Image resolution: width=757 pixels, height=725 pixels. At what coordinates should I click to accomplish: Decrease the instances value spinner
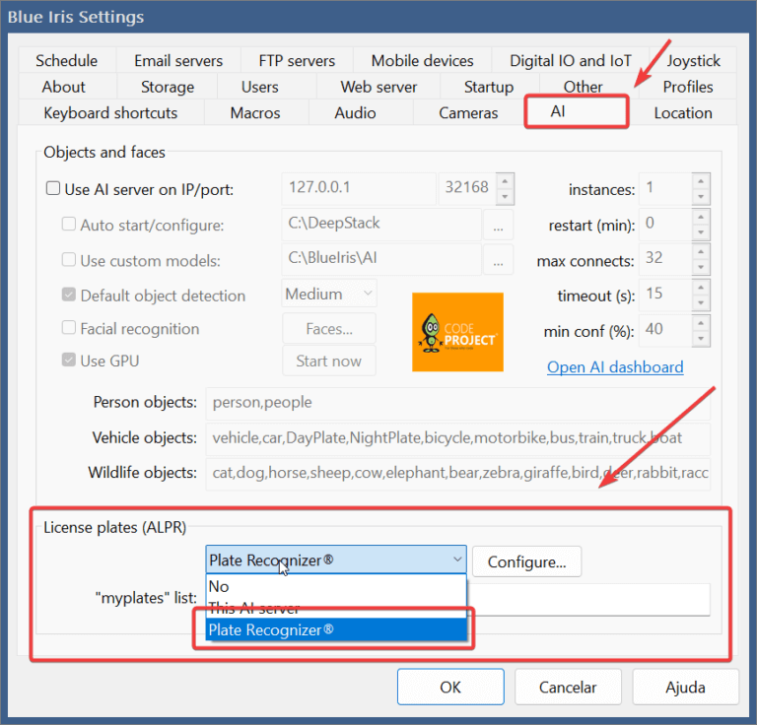701,197
